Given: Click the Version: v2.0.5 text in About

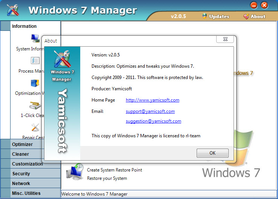Looking at the screenshot, I should pyautogui.click(x=105, y=55).
